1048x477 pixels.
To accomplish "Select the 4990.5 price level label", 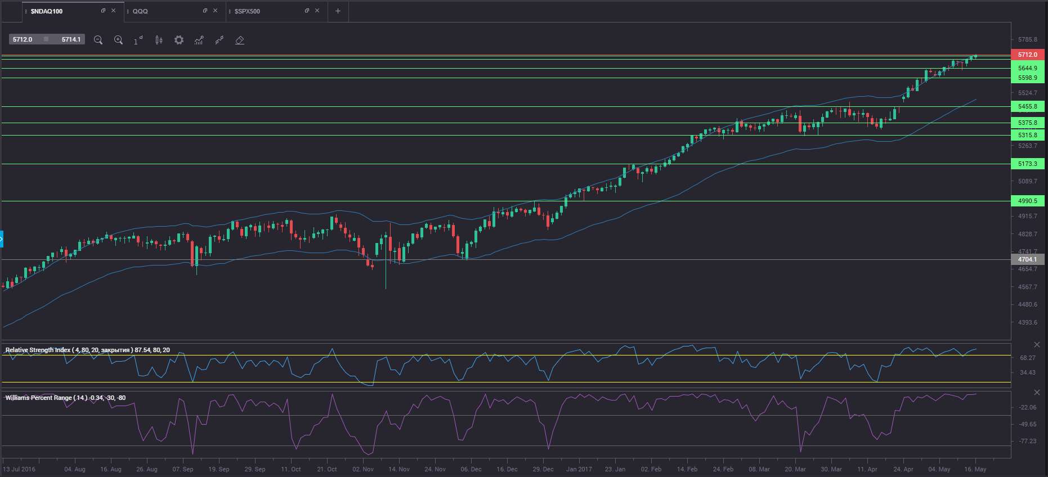I will pos(1028,201).
